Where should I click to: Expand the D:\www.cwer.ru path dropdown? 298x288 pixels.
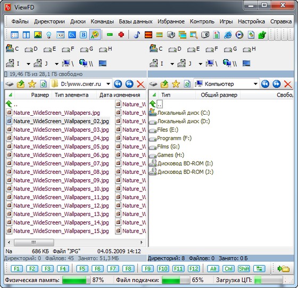(109, 84)
